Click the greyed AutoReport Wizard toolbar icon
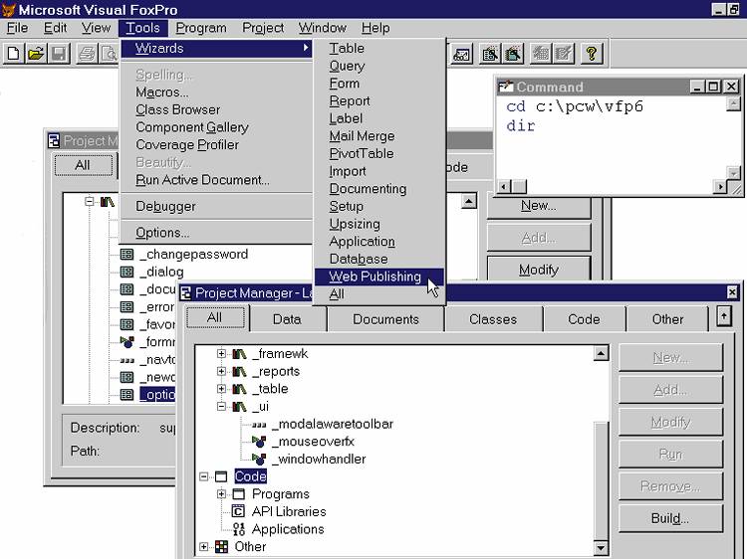Image resolution: width=747 pixels, height=559 pixels. click(x=563, y=54)
